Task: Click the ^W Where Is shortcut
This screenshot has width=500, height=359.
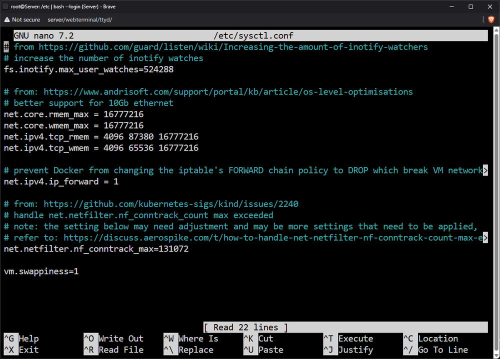Action: (x=191, y=338)
